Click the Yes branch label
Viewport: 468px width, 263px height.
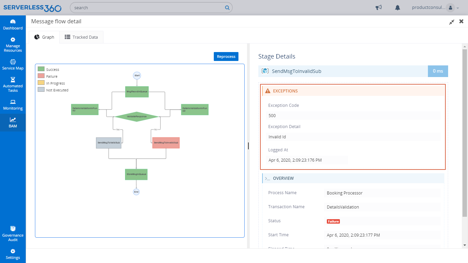pyautogui.click(x=118, y=130)
